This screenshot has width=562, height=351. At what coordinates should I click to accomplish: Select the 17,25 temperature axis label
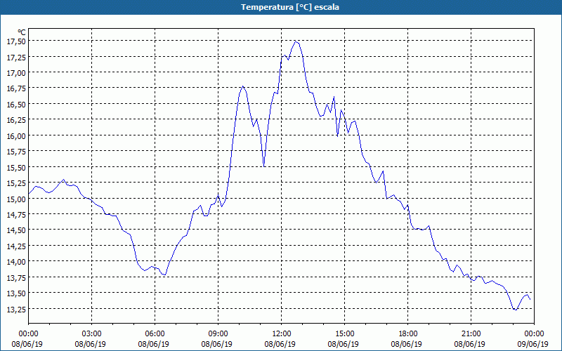[x=16, y=57]
